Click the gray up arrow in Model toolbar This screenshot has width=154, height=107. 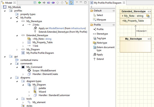click(57, 3)
